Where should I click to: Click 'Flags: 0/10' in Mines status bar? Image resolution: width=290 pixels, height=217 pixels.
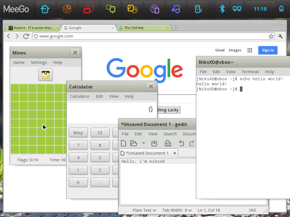pyautogui.click(x=28, y=160)
